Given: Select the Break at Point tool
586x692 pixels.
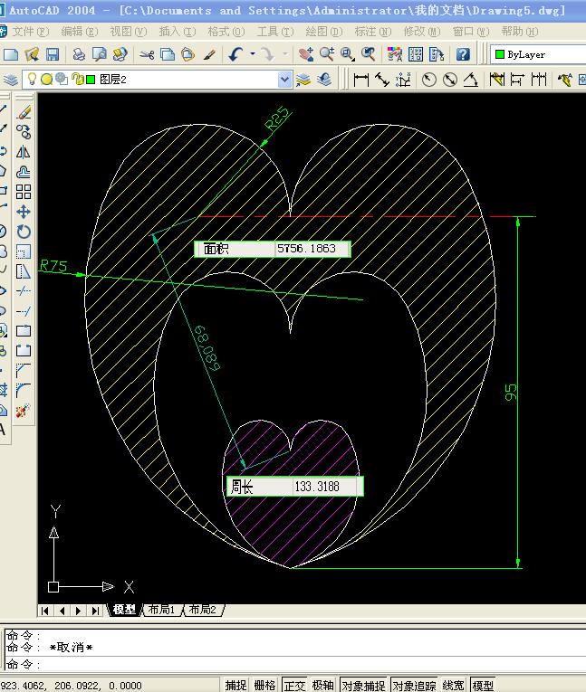Looking at the screenshot, I should [24, 330].
